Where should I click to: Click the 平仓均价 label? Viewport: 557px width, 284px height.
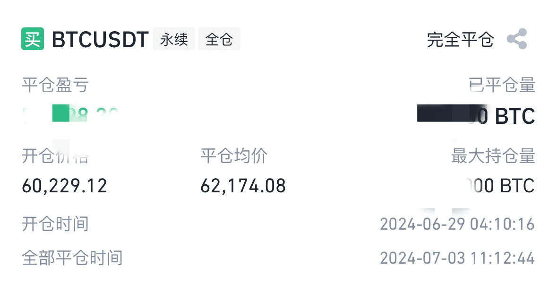(x=234, y=156)
